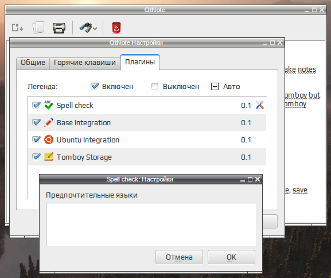Maximize the main QtNote window

tap(314, 10)
